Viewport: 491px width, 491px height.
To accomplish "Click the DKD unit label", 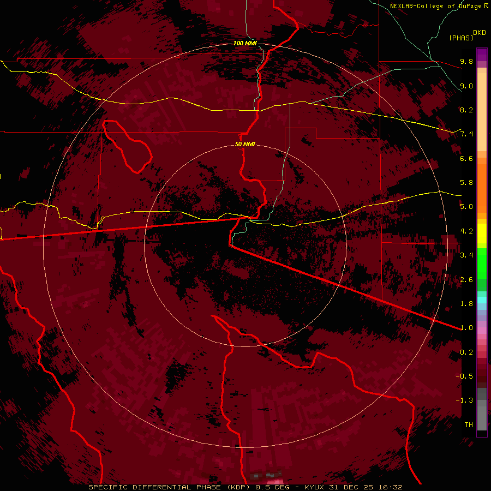I will [x=480, y=32].
